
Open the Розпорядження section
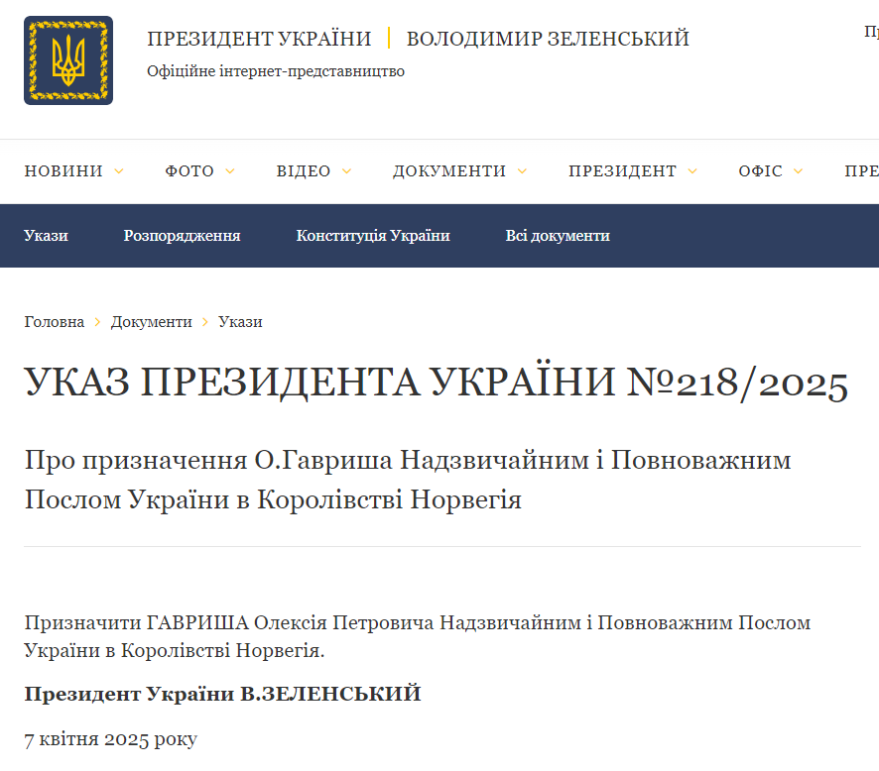[x=182, y=236]
